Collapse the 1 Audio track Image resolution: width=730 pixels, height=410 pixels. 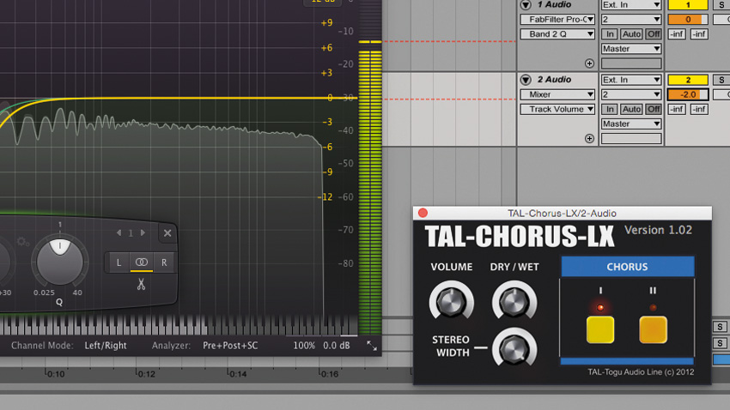pos(526,4)
